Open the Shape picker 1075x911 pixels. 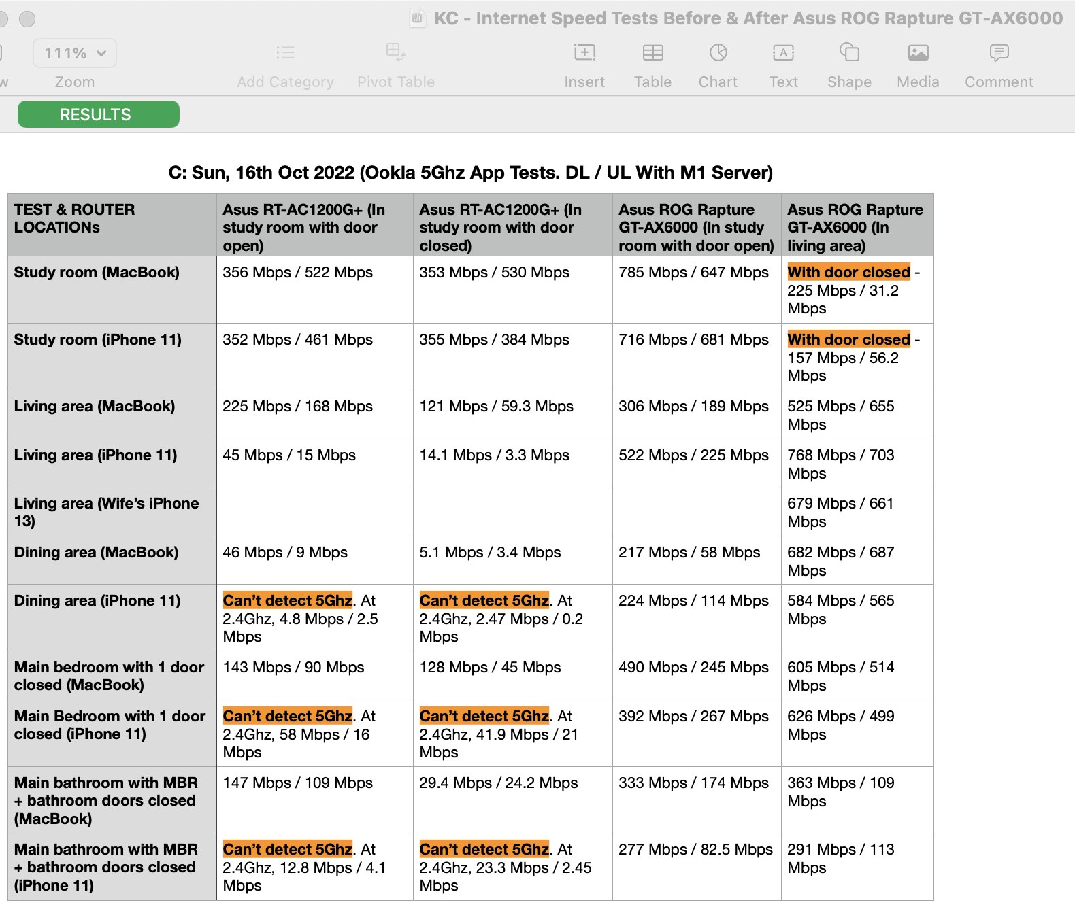(x=850, y=52)
